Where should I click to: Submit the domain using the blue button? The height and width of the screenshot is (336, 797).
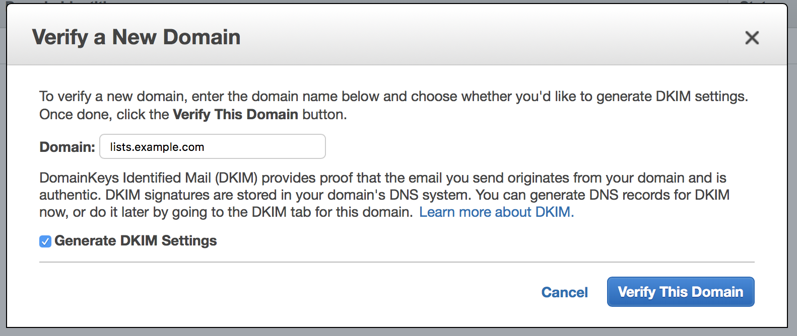tap(681, 292)
